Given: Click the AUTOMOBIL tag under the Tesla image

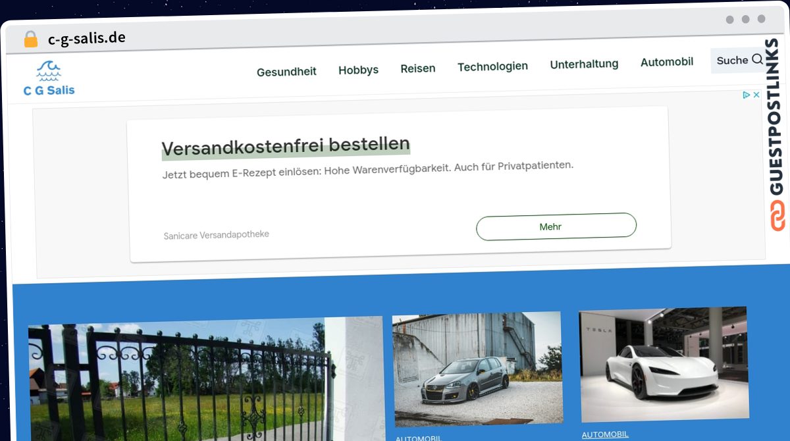Looking at the screenshot, I should tap(605, 434).
